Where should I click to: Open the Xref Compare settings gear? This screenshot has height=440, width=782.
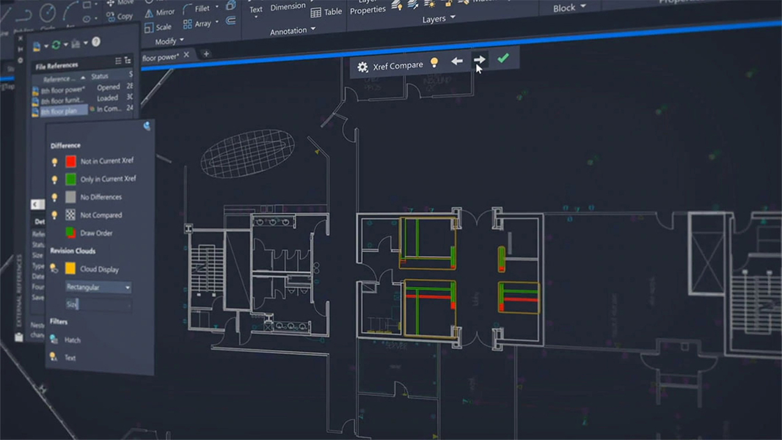[x=364, y=66]
